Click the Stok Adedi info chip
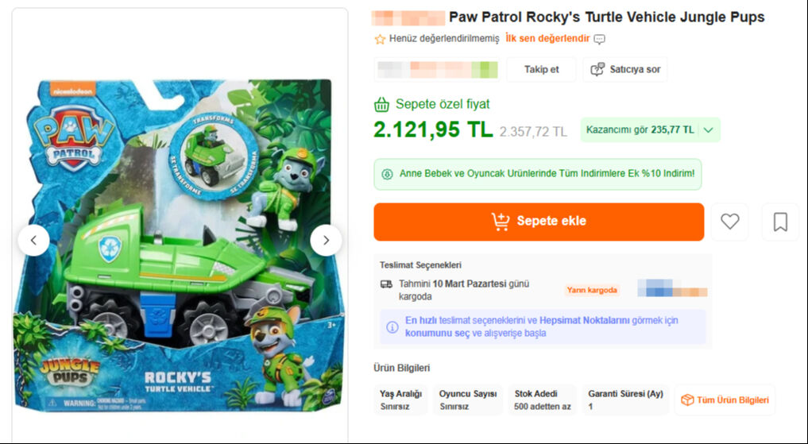Viewport: 808px width, 444px height. [543, 400]
